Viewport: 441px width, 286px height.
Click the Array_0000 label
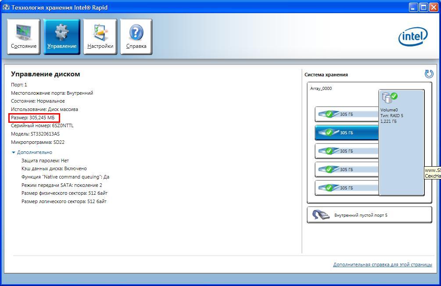coord(321,88)
